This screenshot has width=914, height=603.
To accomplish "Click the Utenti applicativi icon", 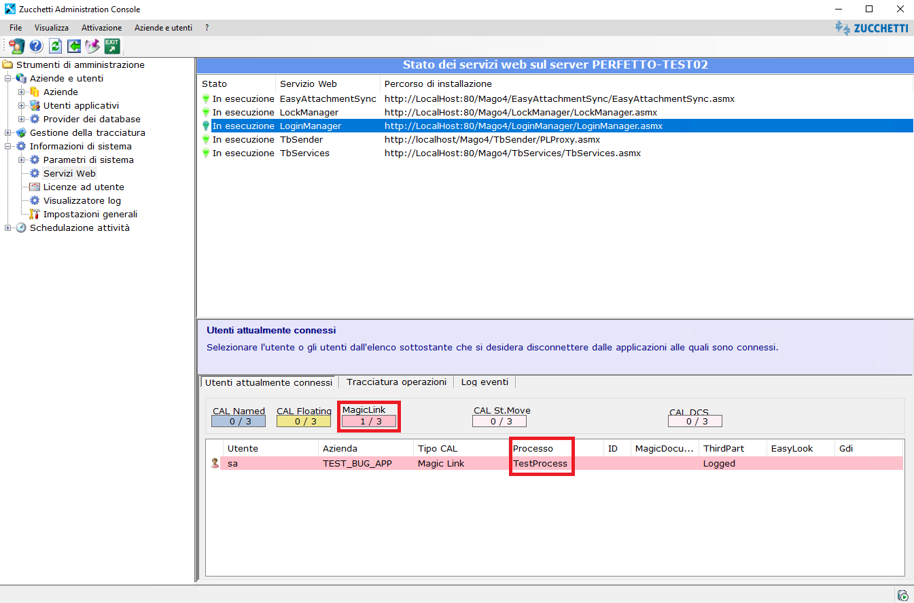I will (35, 105).
